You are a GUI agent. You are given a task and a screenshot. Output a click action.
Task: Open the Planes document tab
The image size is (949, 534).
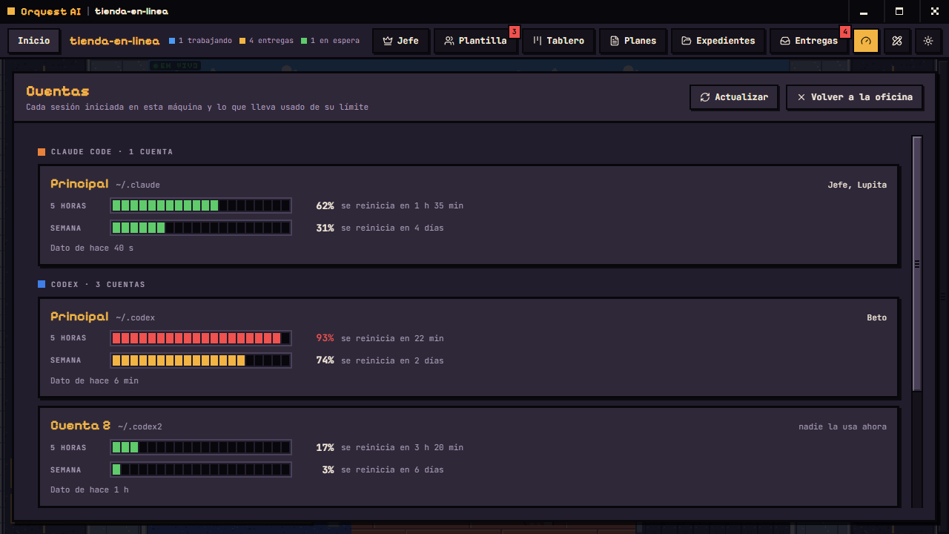click(633, 41)
